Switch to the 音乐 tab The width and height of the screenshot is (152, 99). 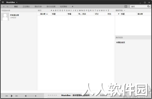16,7
